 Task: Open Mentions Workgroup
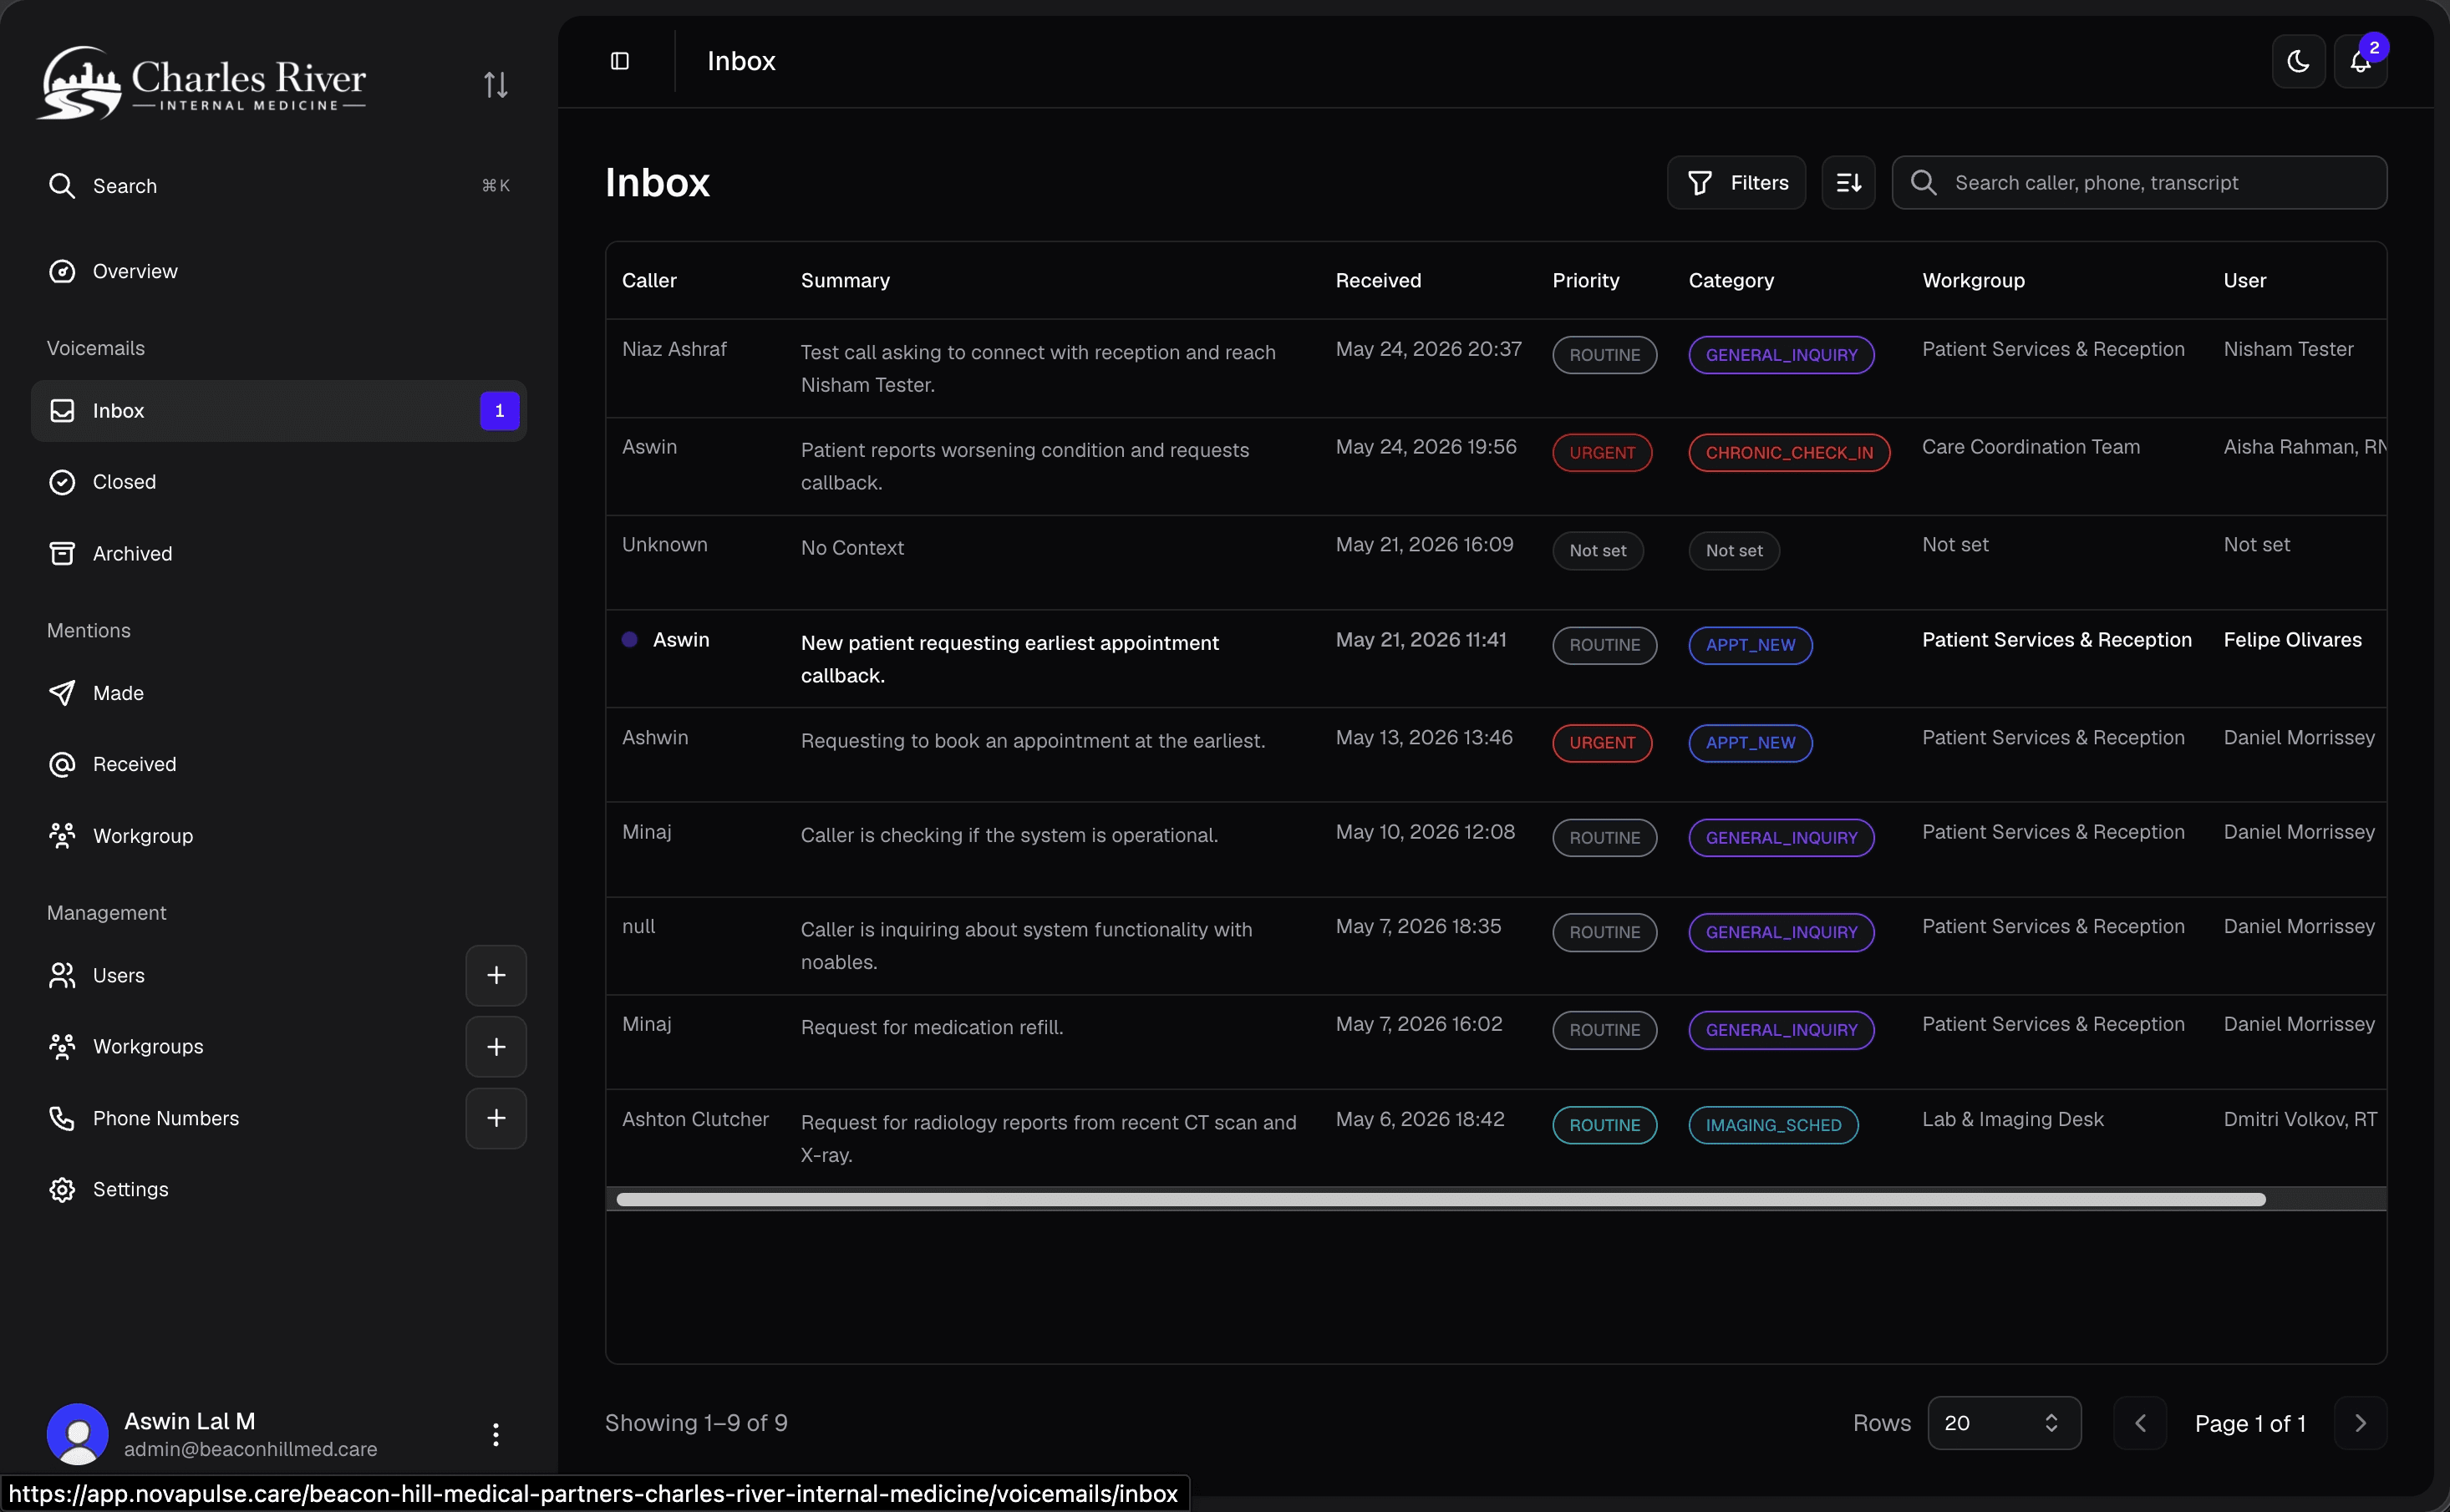pos(279,836)
